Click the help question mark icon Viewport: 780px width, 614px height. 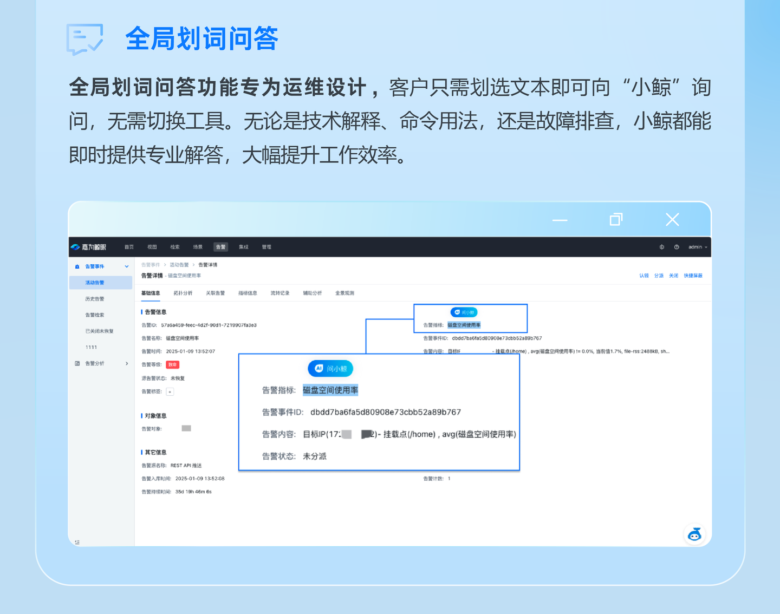[677, 247]
